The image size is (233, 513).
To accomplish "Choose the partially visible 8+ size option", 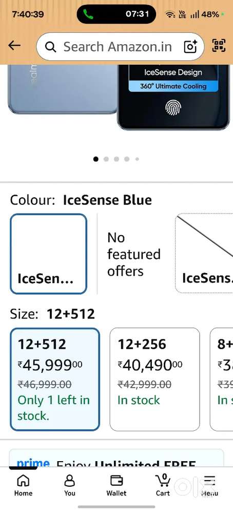I will point(222,379).
